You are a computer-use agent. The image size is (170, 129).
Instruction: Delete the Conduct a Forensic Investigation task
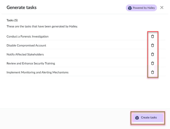tap(152, 36)
